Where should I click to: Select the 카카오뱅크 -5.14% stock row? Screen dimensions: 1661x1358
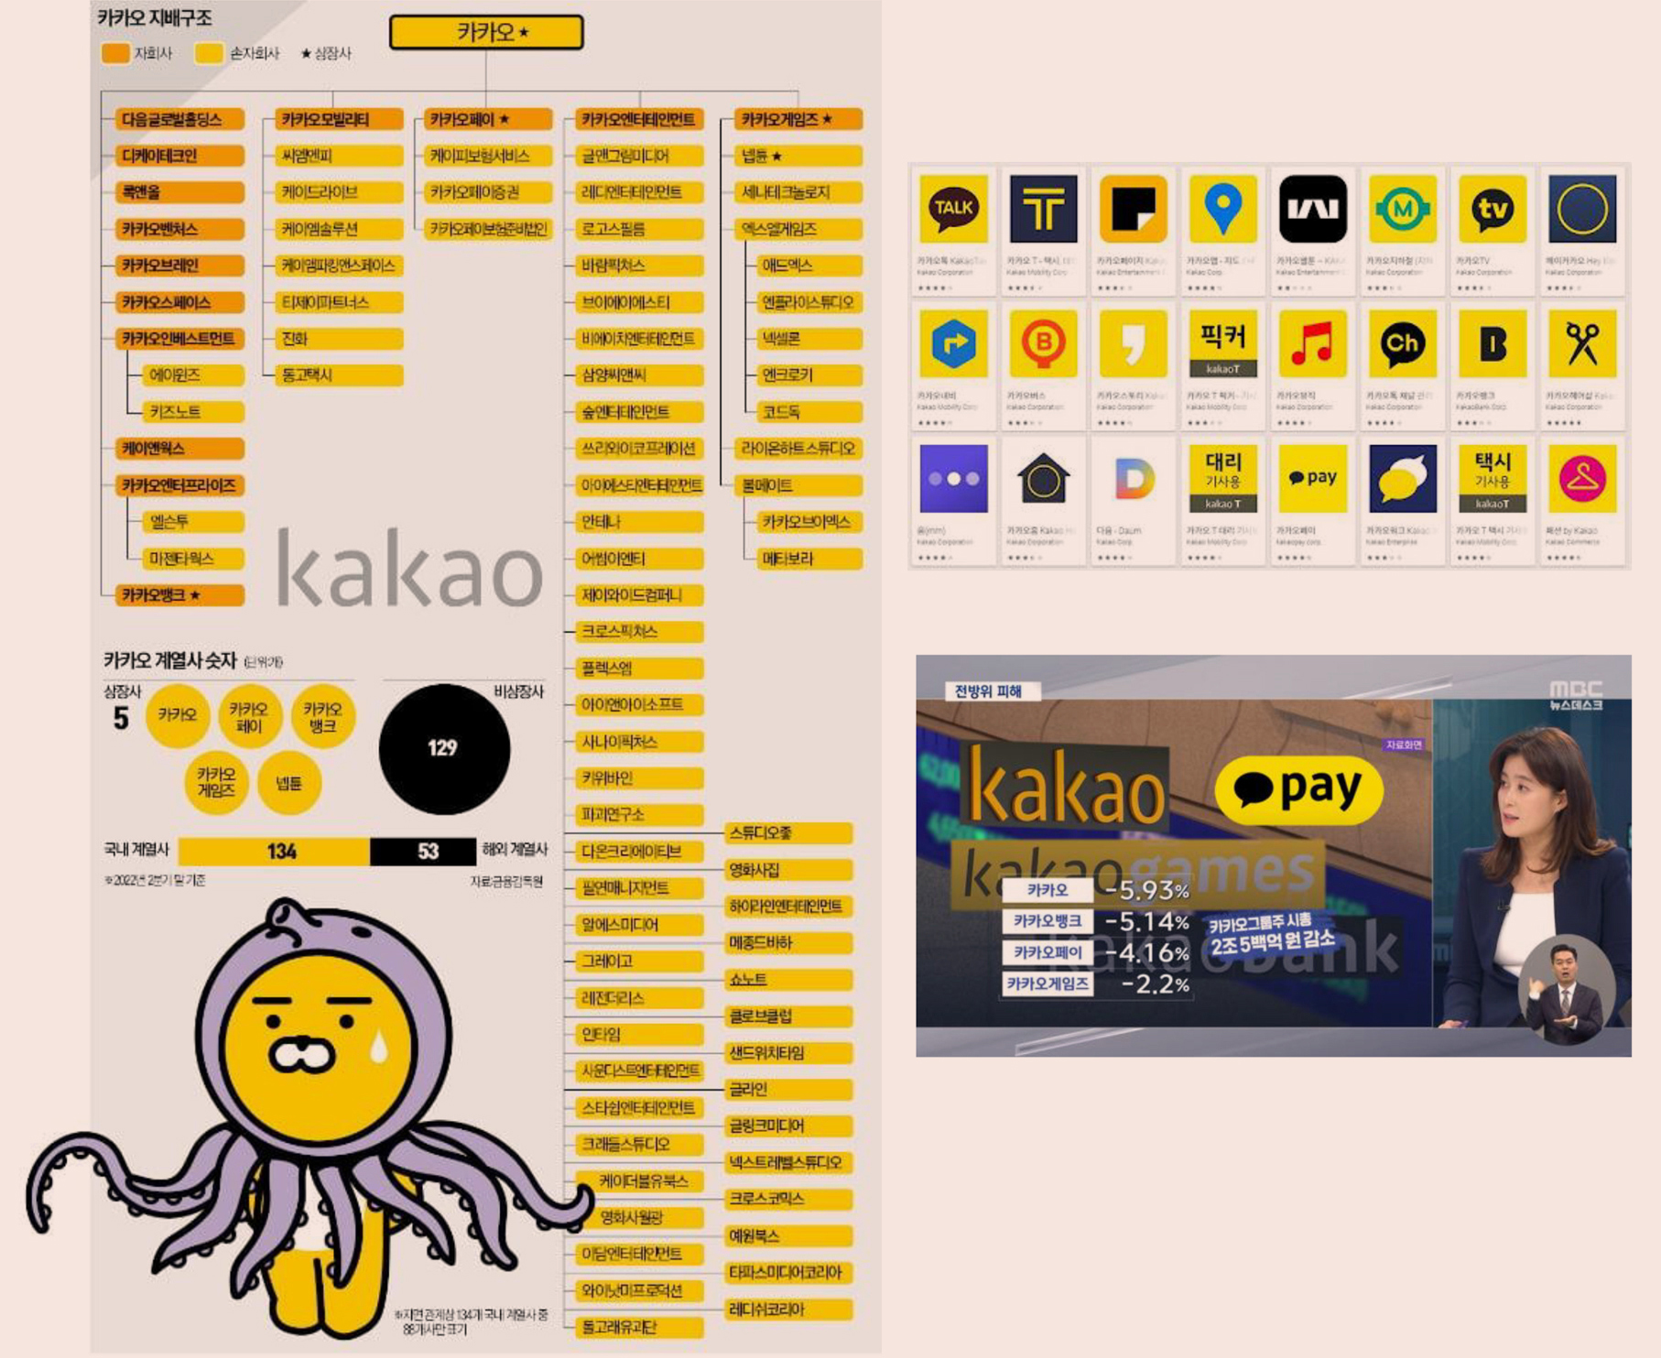pos(1097,921)
